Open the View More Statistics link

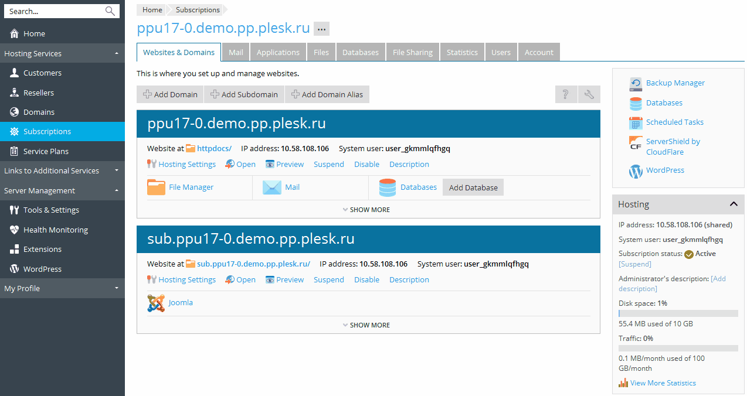tap(663, 383)
